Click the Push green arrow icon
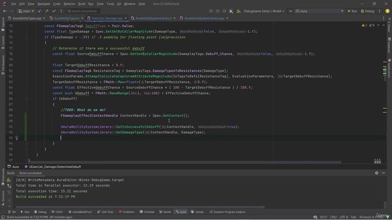 click(x=47, y=11)
